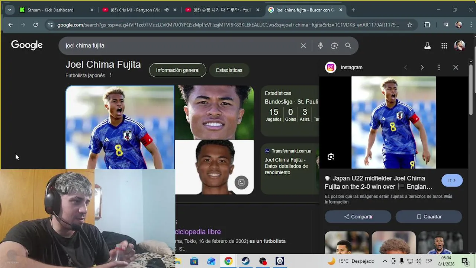The image size is (476, 268).
Task: Open the Más información copyright link
Action: (389, 199)
